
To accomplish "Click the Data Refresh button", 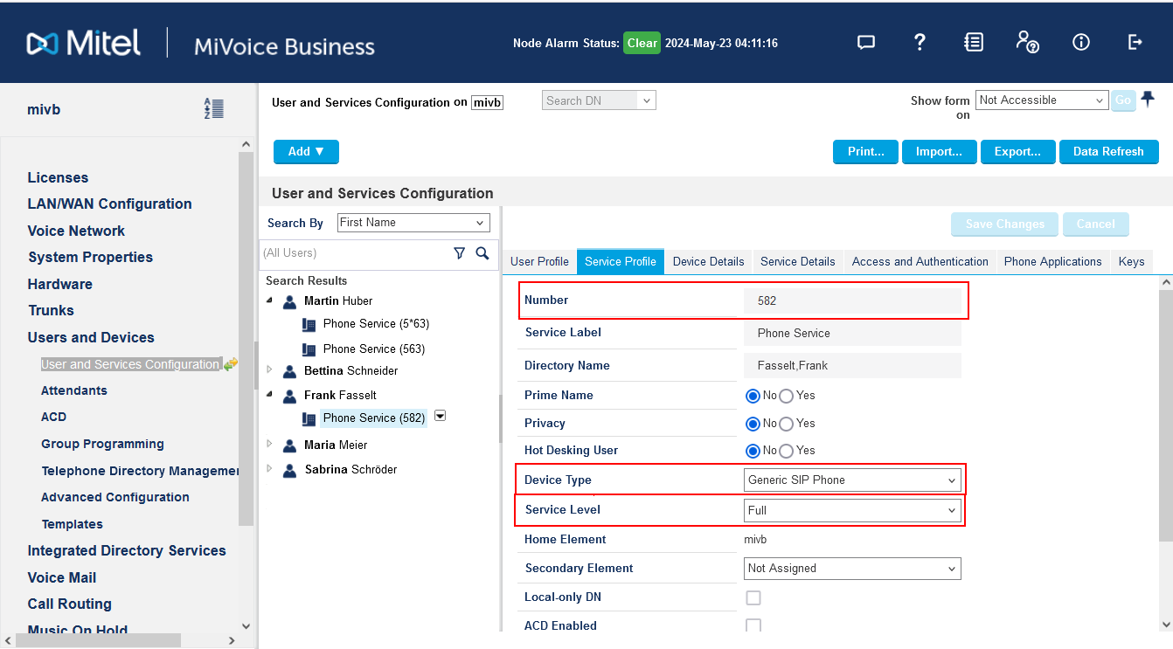I will [x=1108, y=152].
